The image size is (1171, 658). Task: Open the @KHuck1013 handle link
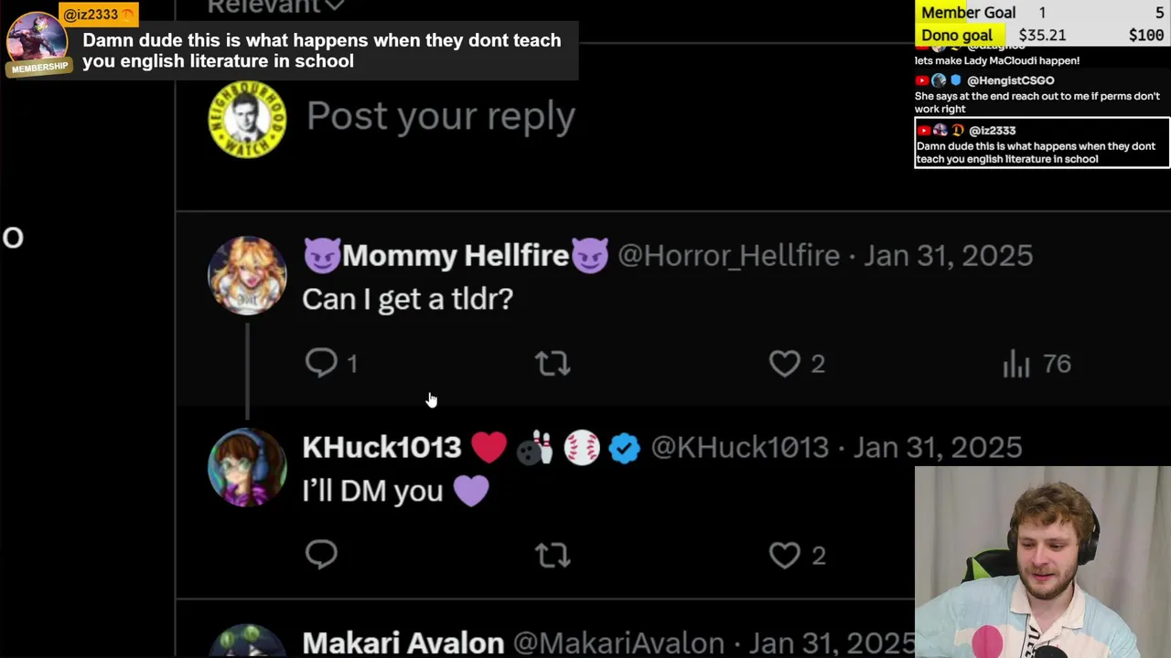pos(739,448)
